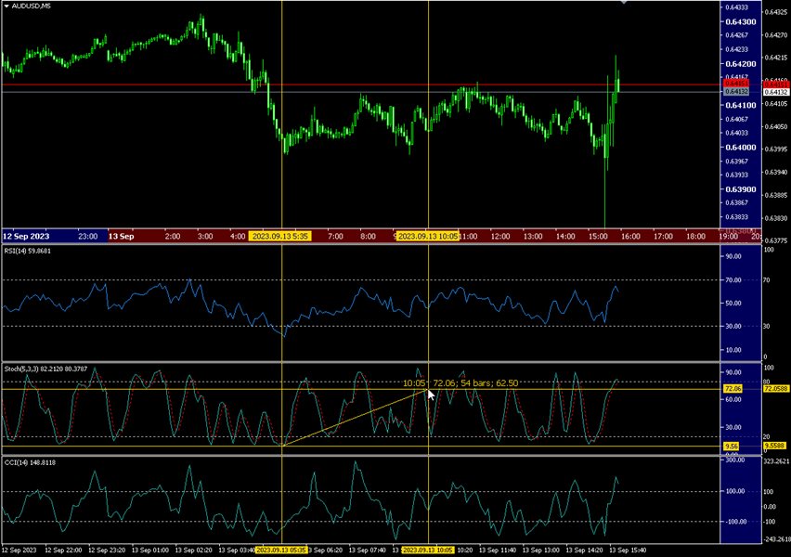This screenshot has width=791, height=557.
Task: Select the yellow 9.56 level label
Action: [732, 446]
